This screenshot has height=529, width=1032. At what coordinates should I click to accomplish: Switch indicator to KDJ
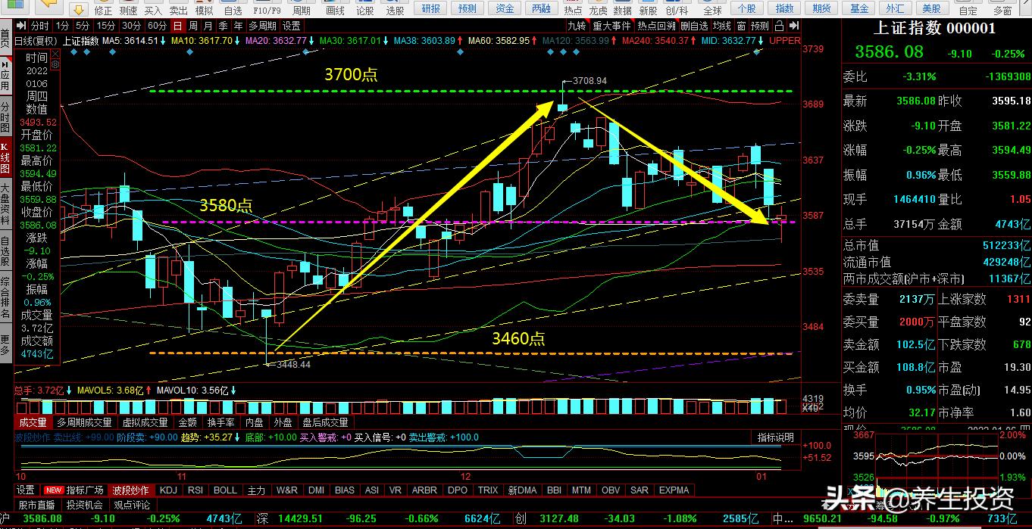click(168, 490)
